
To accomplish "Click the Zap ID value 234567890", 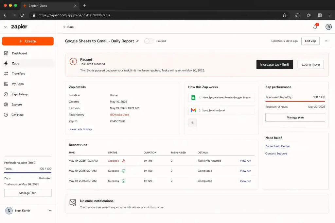I will [x=117, y=121].
